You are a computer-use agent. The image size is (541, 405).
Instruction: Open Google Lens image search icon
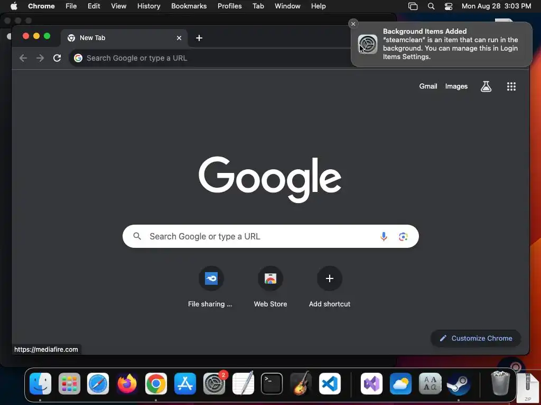[403, 236]
